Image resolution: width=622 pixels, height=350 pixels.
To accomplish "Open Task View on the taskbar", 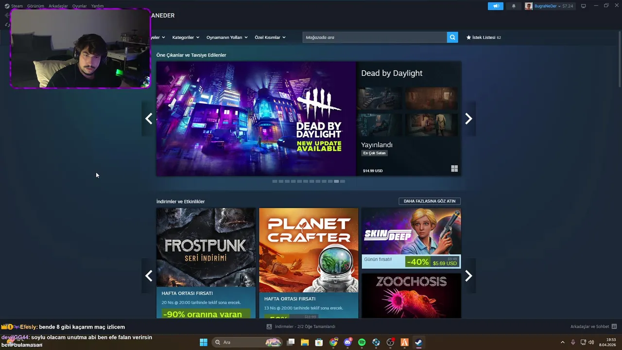I will tap(291, 342).
